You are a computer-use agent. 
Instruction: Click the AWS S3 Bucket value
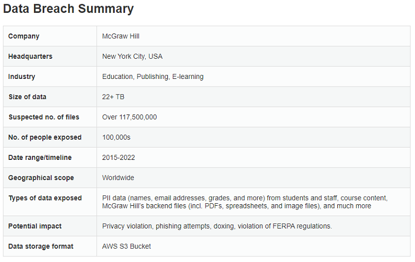point(127,246)
